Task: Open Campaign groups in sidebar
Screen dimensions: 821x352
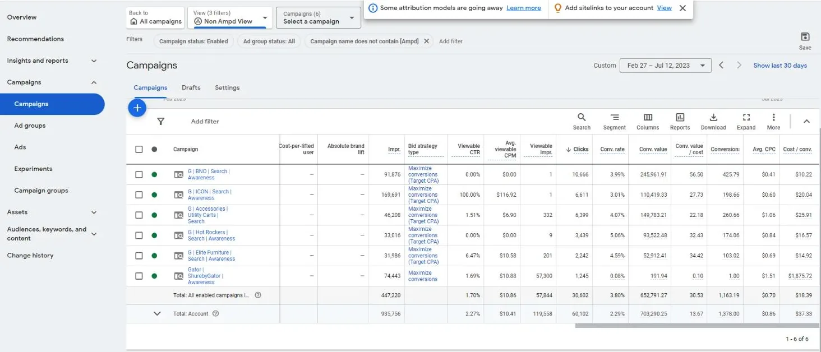Action: point(41,191)
